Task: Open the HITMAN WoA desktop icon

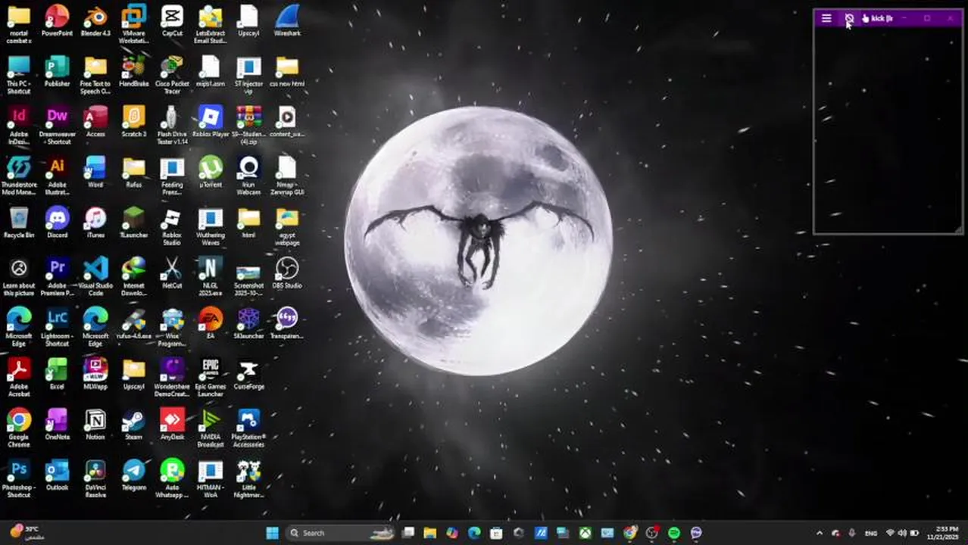Action: pos(211,478)
